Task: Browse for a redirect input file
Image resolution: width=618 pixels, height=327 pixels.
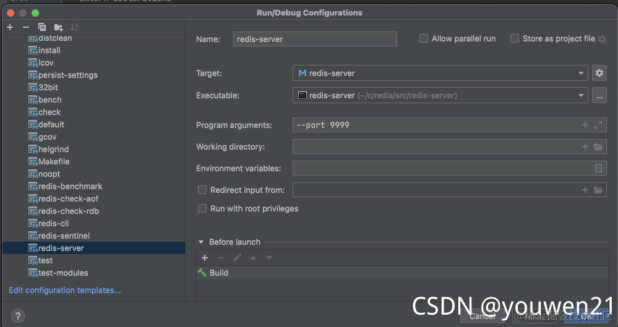Action: [598, 190]
